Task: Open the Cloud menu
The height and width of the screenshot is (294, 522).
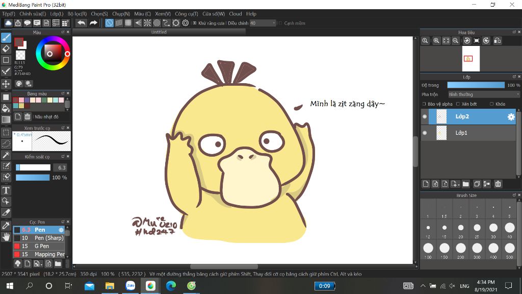Action: coord(236,14)
